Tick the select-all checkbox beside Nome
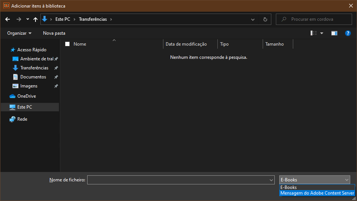 pyautogui.click(x=68, y=44)
